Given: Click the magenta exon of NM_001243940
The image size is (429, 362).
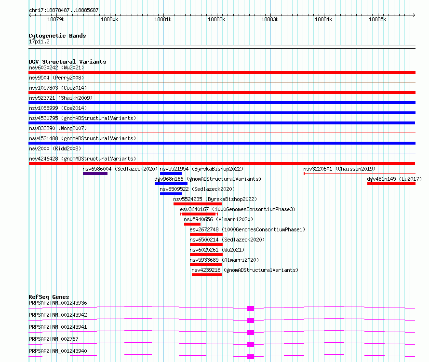Looking at the screenshot, I should (x=251, y=357).
